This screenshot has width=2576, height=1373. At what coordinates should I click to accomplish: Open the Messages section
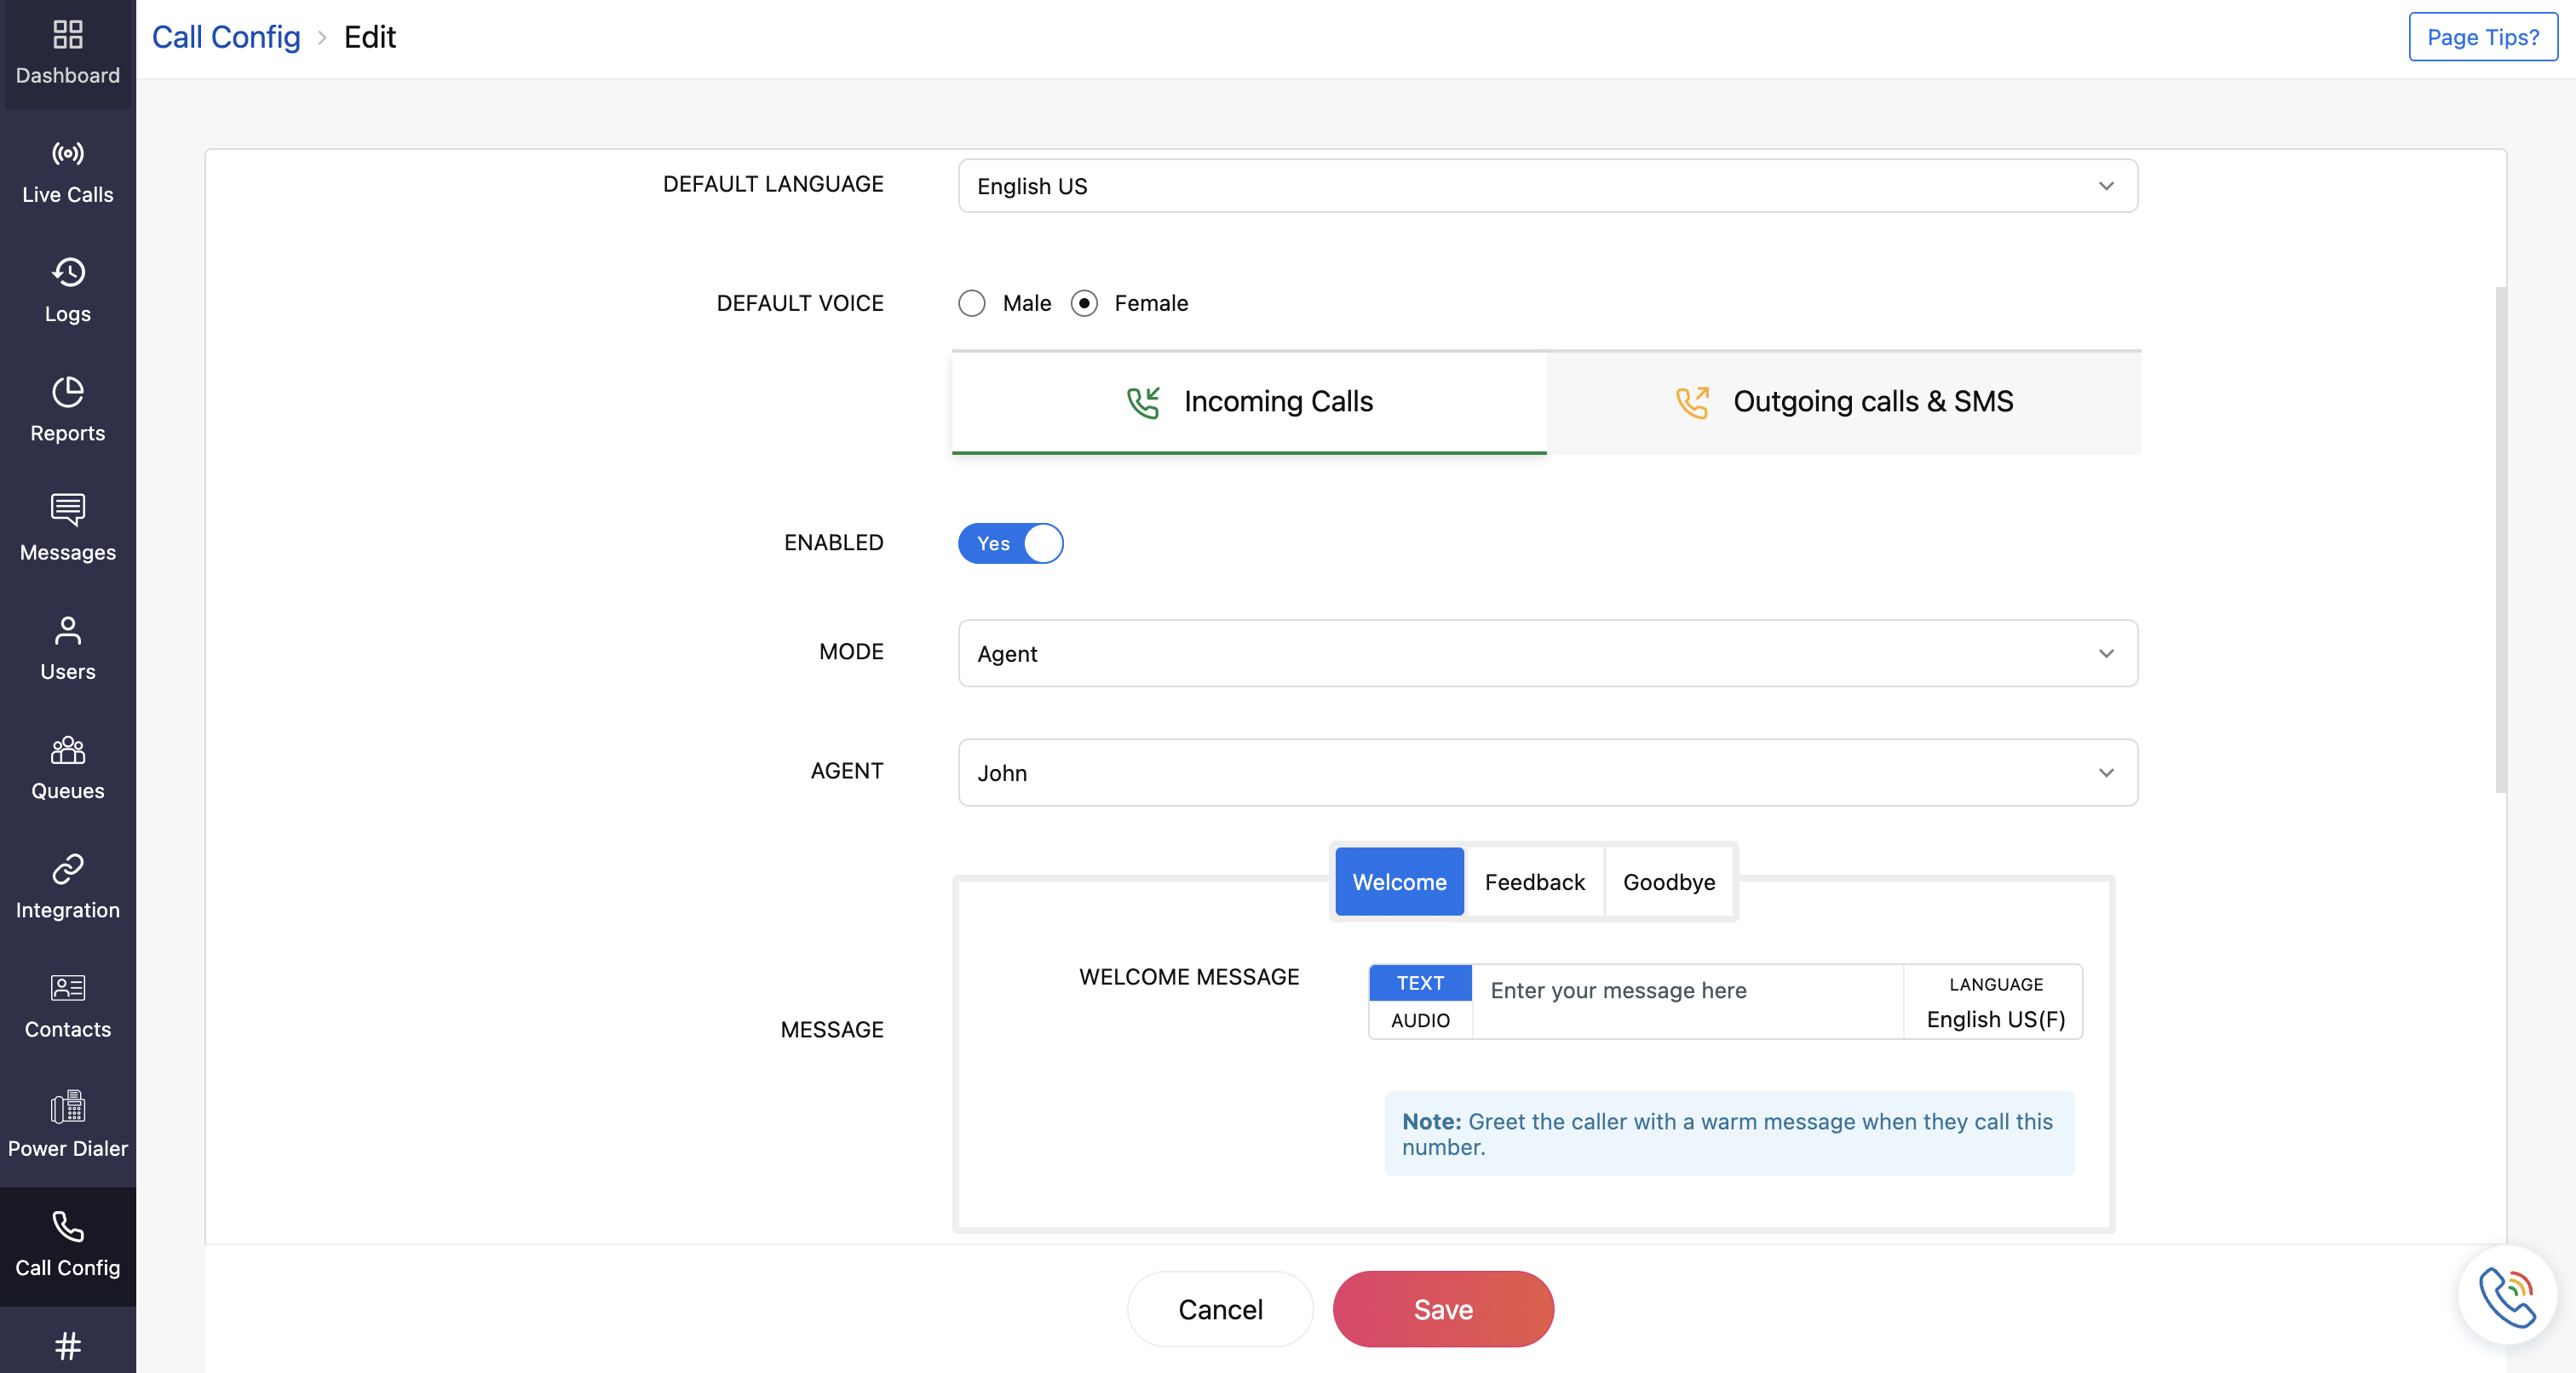pyautogui.click(x=67, y=529)
